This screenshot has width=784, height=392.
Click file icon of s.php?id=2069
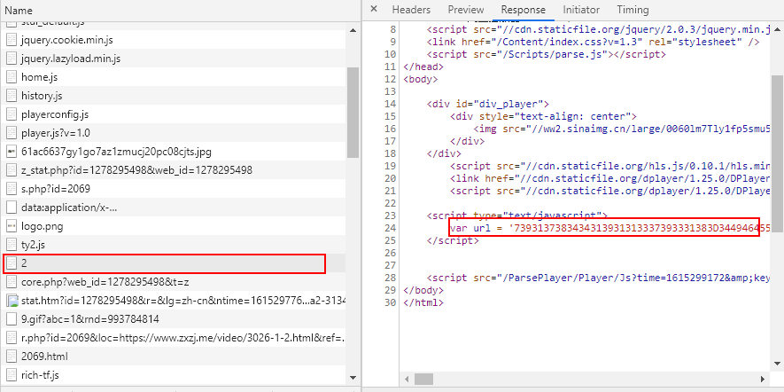coord(12,189)
